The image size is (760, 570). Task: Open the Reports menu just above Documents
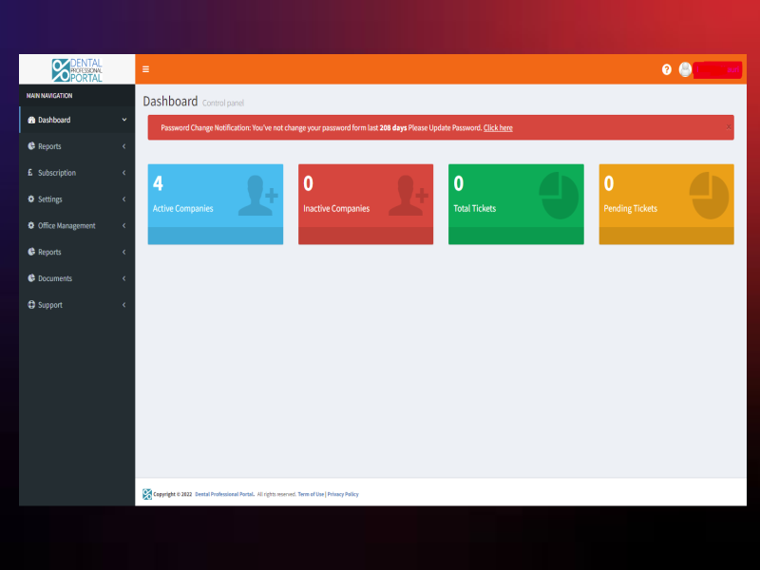[50, 252]
